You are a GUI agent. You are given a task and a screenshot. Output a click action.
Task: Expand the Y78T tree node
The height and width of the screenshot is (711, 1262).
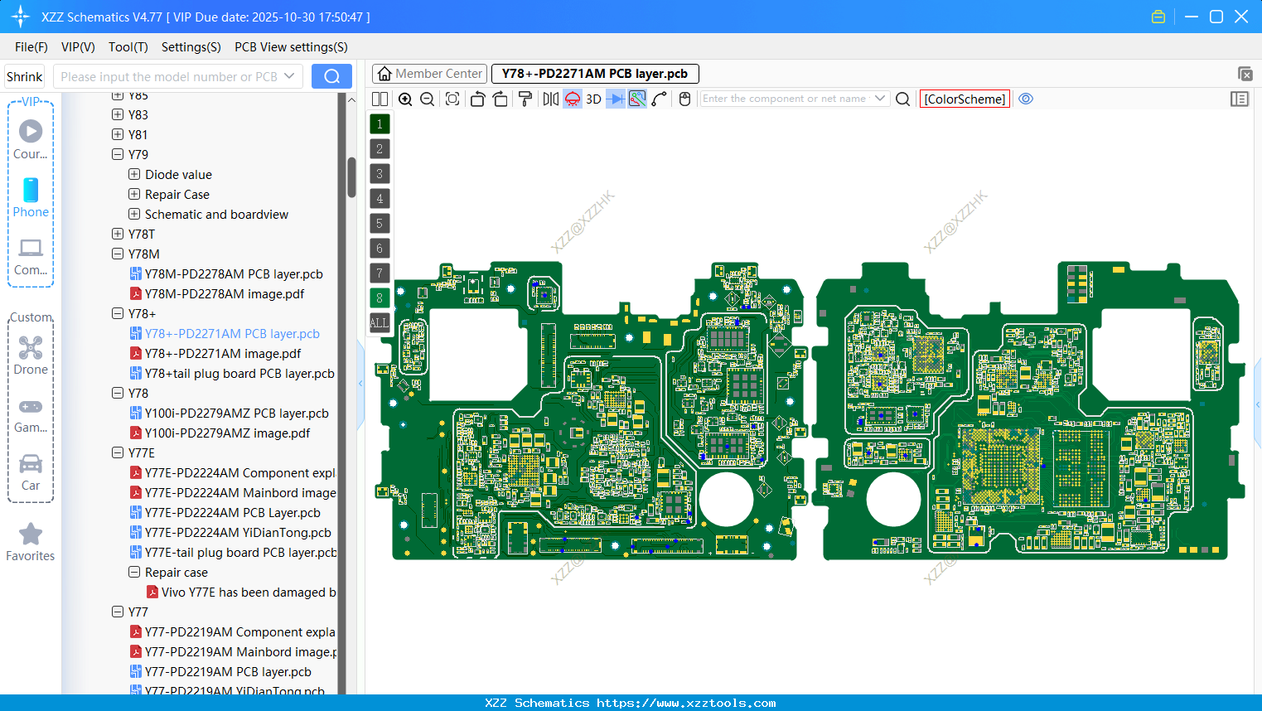tap(118, 234)
